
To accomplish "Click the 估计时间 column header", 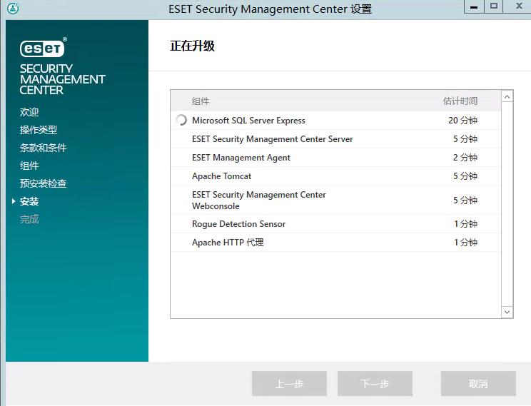I will click(460, 101).
